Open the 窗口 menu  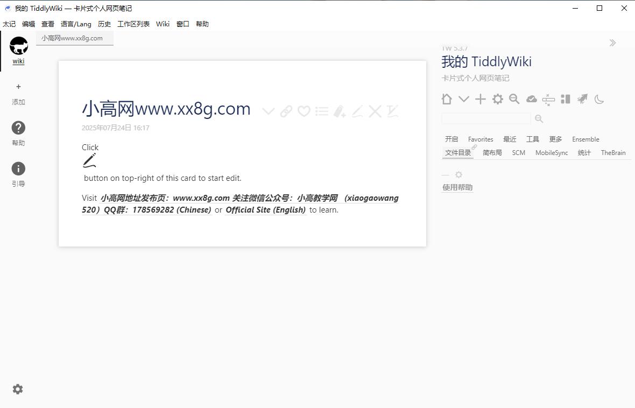point(182,24)
